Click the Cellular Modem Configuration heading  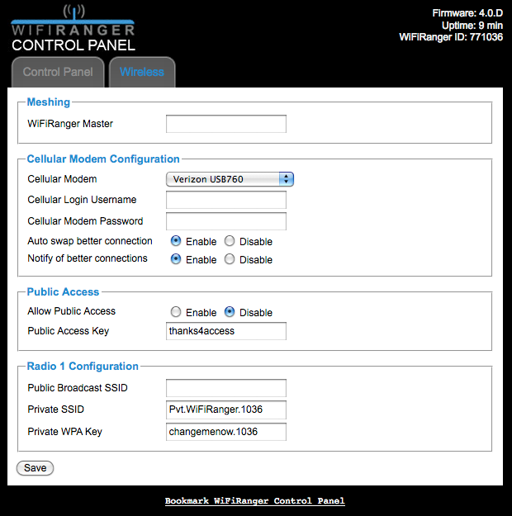tap(103, 159)
